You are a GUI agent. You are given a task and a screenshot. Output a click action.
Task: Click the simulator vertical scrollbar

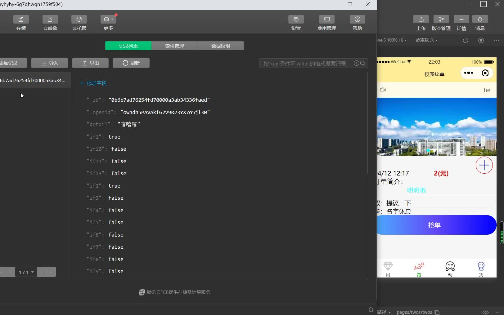point(502,233)
